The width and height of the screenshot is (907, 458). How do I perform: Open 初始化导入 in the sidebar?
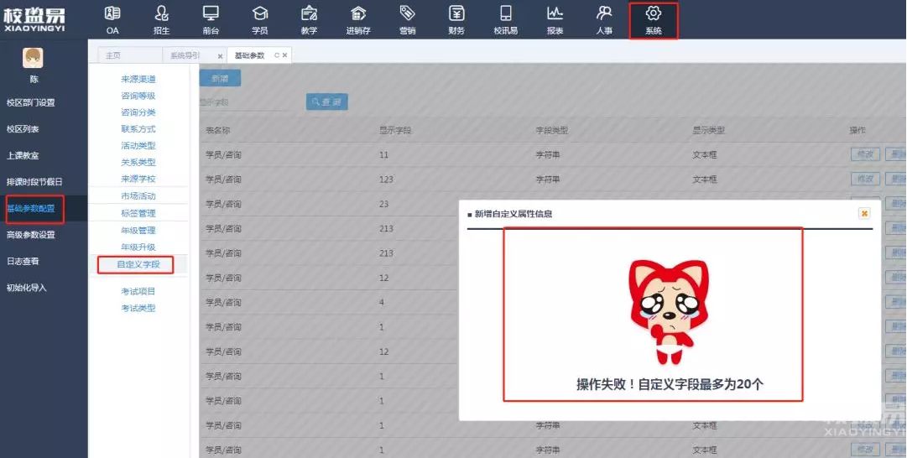[27, 288]
